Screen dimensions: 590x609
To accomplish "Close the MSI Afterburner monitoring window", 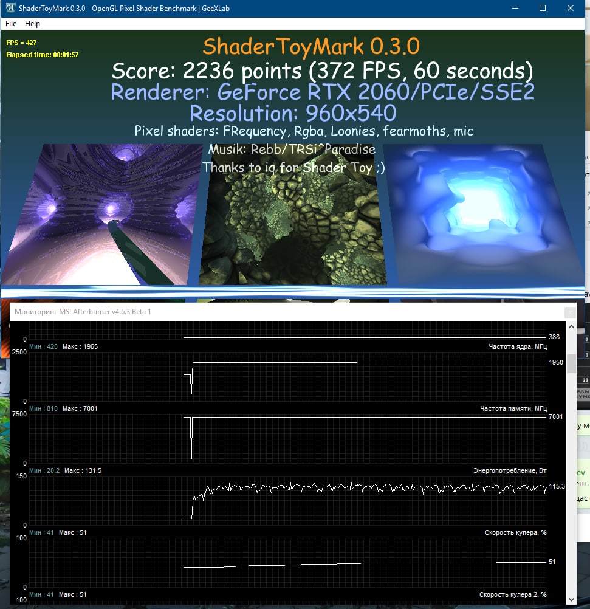I will click(570, 312).
